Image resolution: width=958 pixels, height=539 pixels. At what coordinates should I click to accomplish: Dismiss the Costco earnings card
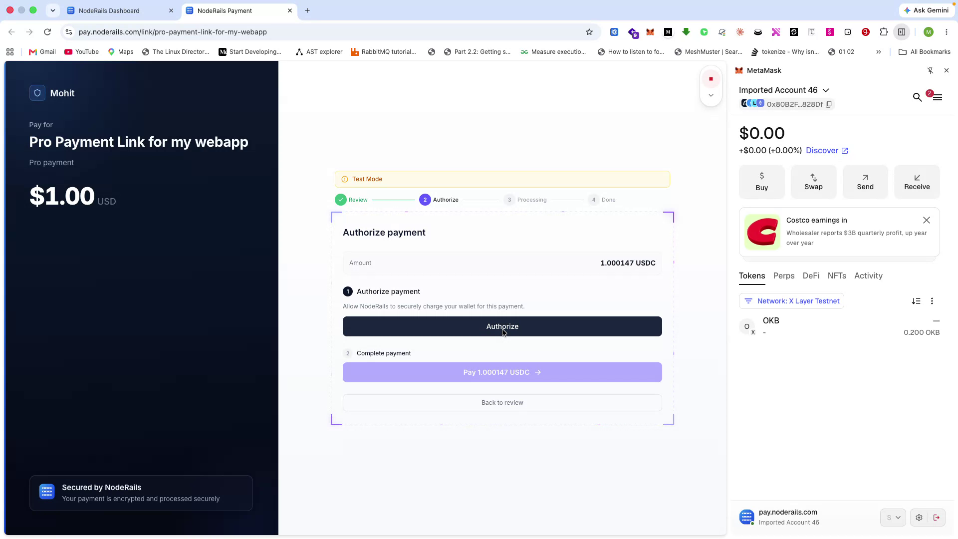tap(927, 220)
